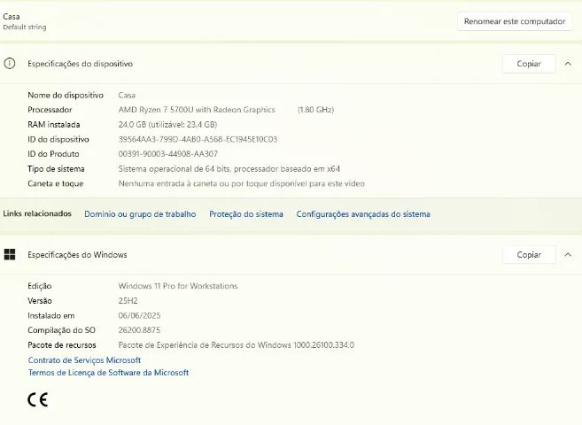This screenshot has height=425, width=582.
Task: Copy the Windows specifications with Copiar
Action: 529,255
